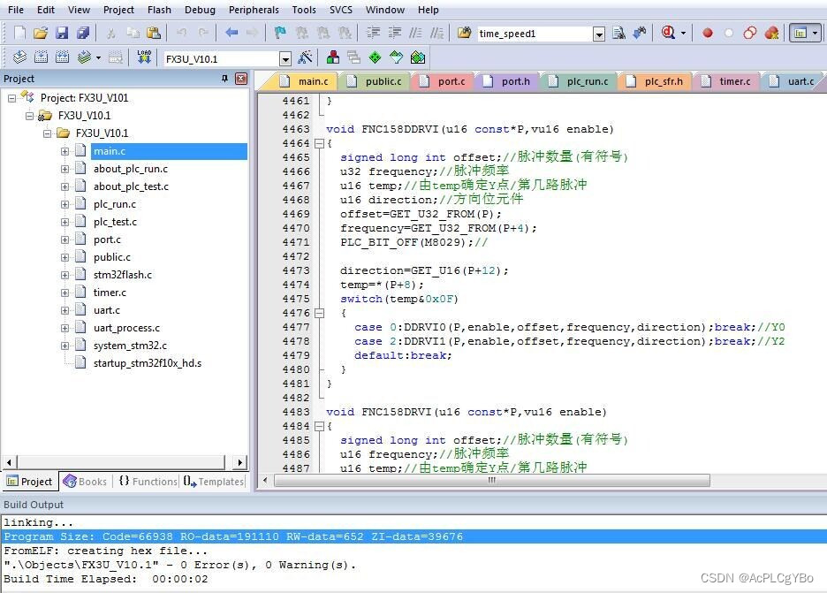
Task: Open the Templates panel tab
Action: pos(214,481)
